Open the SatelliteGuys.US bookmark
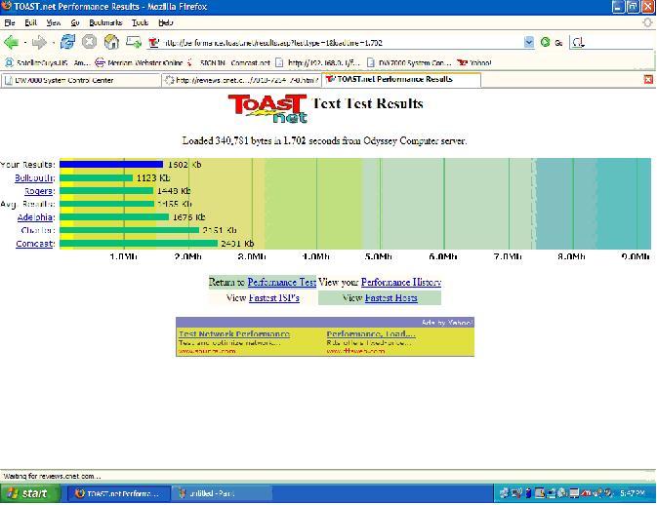The height and width of the screenshot is (505, 657). coord(47,62)
